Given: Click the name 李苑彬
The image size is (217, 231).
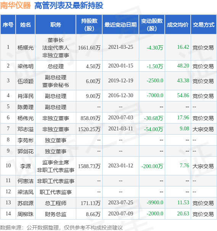Looking at the screenshot, I should (x=26, y=140).
